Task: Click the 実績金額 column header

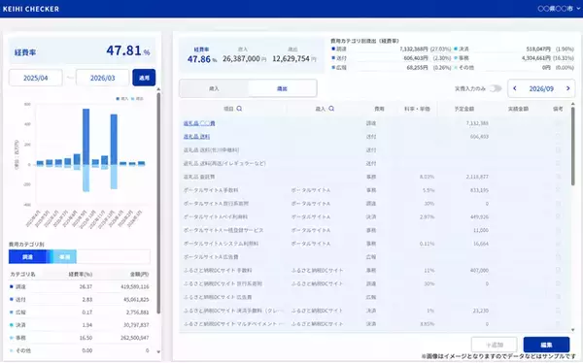Action: pyautogui.click(x=518, y=109)
